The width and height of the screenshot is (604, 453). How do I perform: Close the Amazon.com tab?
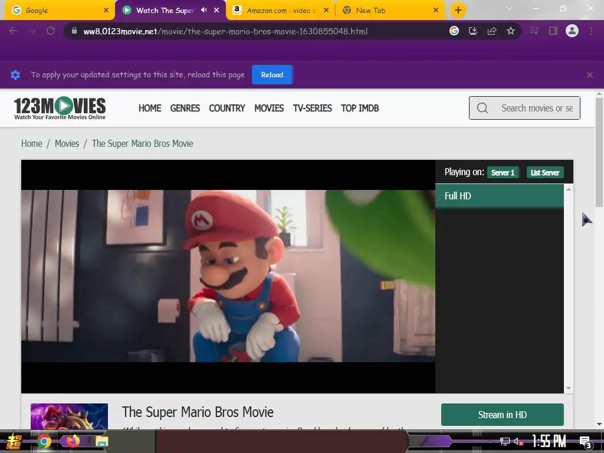tap(326, 10)
